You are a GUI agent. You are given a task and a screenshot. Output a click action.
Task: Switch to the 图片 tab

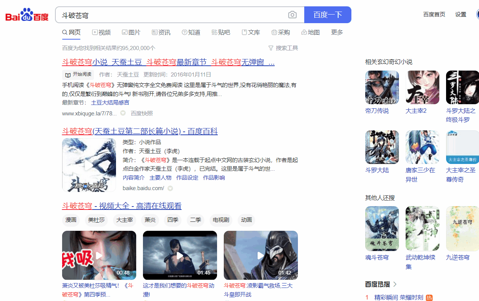(x=131, y=32)
